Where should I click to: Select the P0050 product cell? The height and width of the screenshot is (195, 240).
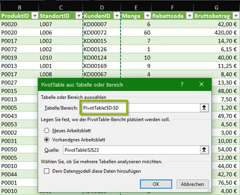19,149
